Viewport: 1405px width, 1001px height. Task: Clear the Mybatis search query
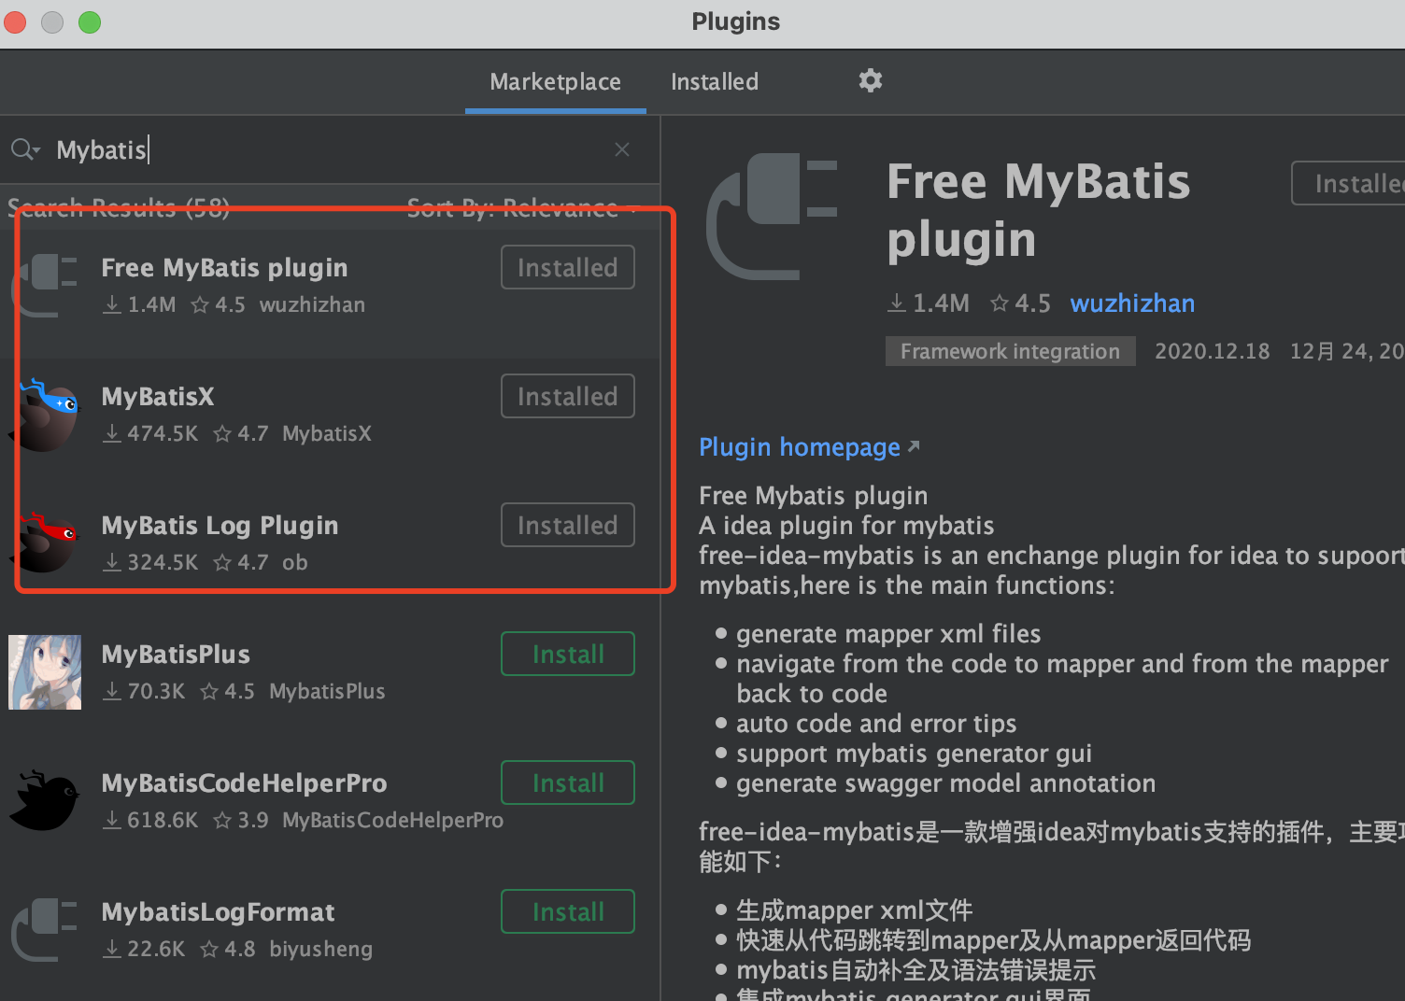[621, 148]
